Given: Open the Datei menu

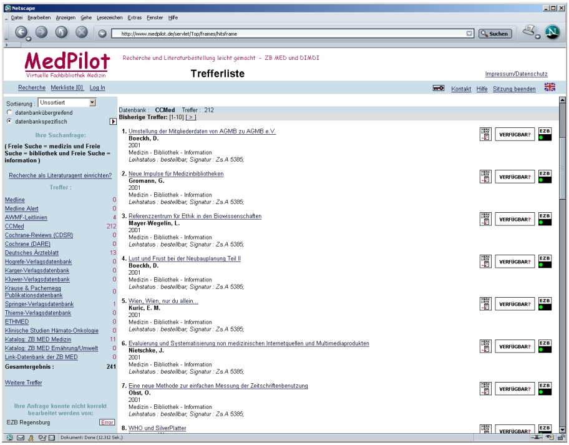Looking at the screenshot, I should coord(17,17).
